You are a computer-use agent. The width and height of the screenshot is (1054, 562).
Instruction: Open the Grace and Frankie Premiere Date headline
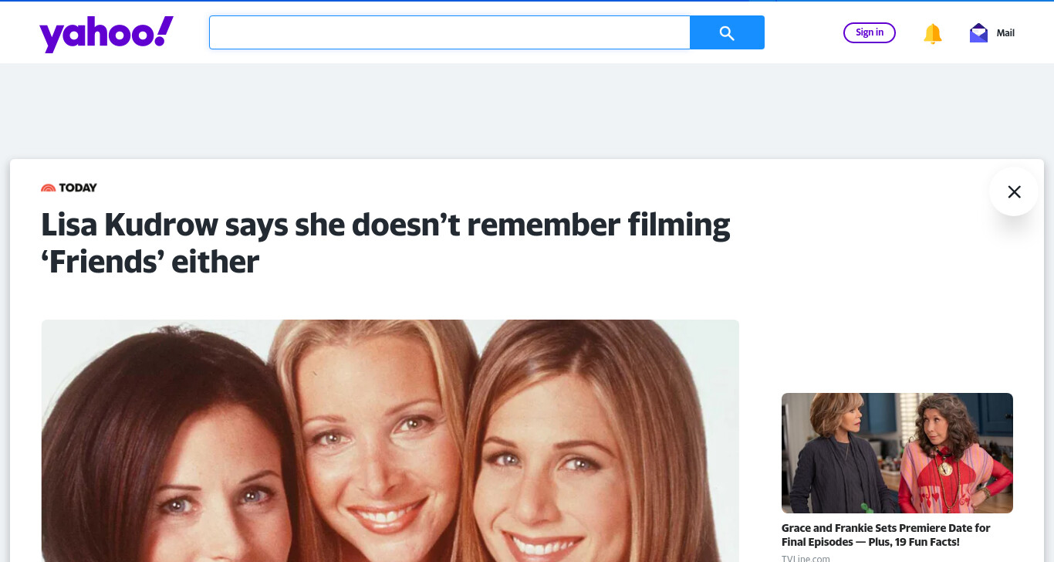click(886, 535)
